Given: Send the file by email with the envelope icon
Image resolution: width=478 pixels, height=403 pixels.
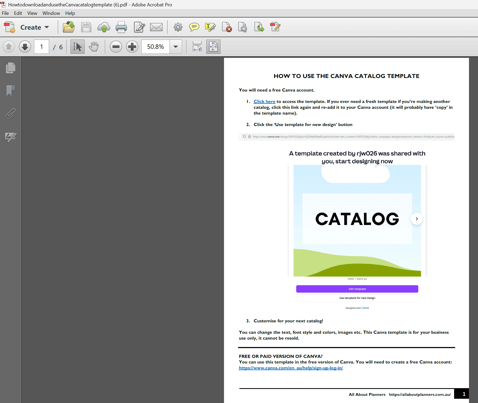Looking at the screenshot, I should coord(156,27).
